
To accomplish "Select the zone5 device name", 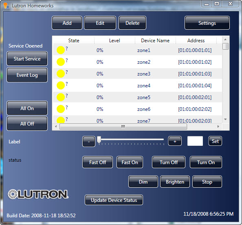I will click(144, 97).
